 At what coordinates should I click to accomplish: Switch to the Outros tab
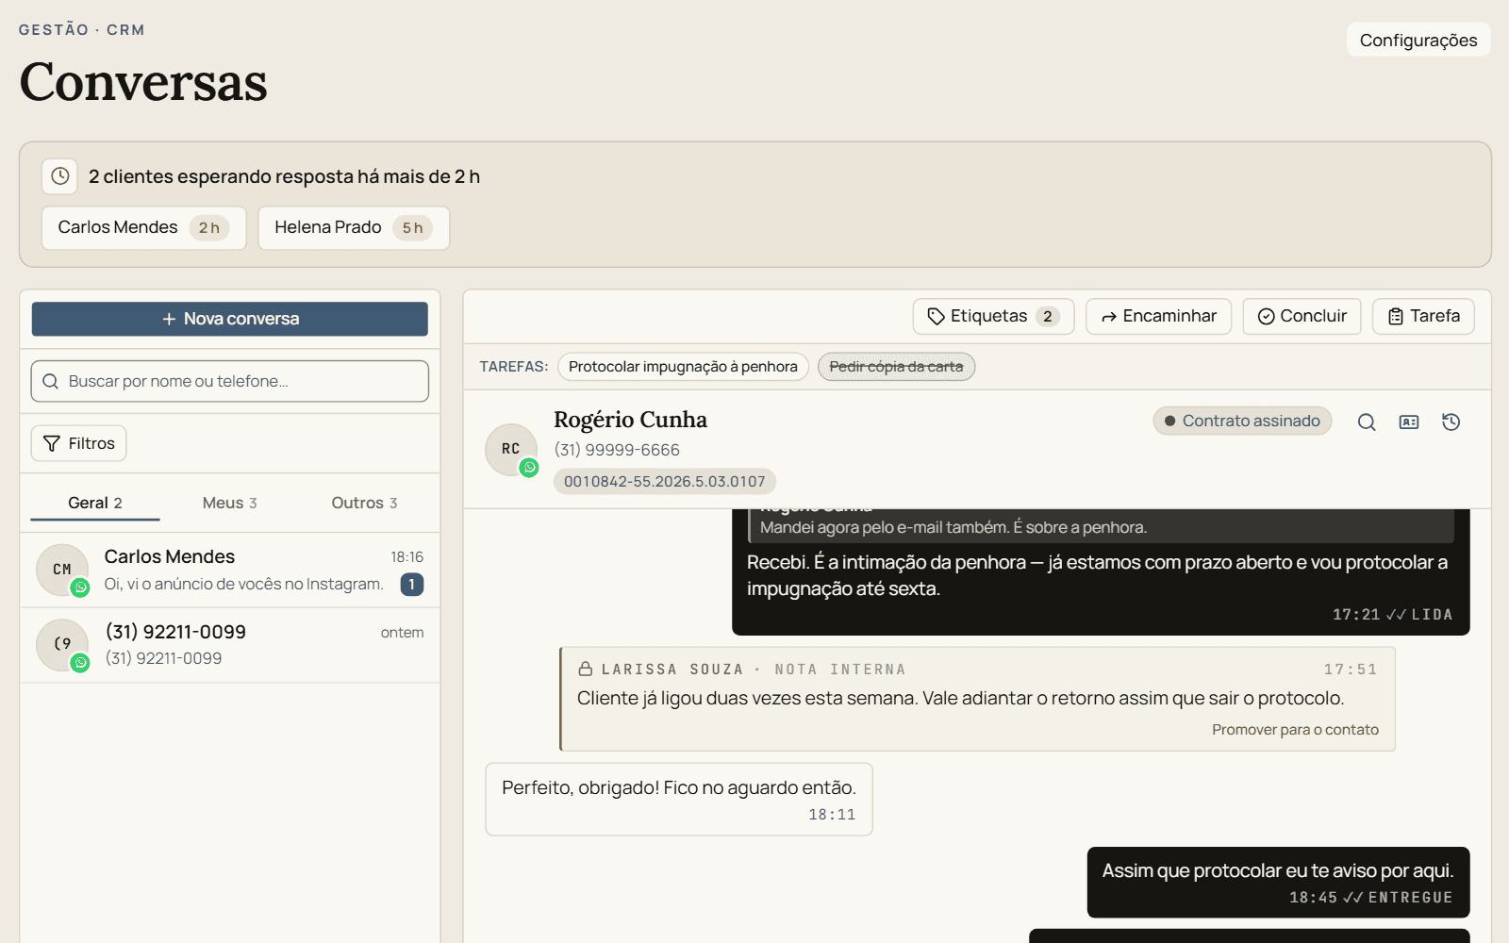364,503
